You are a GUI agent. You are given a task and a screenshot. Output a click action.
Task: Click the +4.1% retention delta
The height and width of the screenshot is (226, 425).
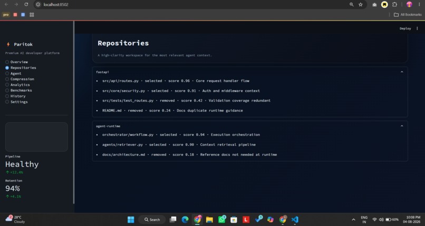pos(13,196)
